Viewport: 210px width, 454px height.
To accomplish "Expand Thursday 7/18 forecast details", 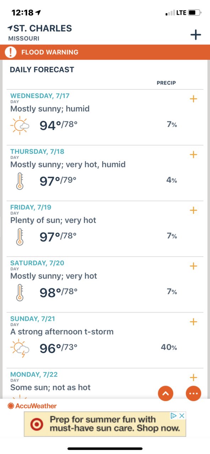I will tap(193, 154).
